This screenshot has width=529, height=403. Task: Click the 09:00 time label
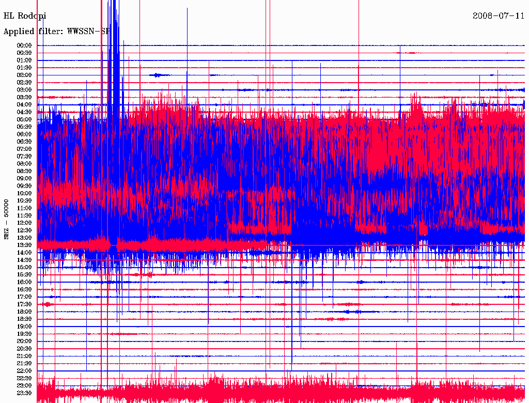coord(24,179)
